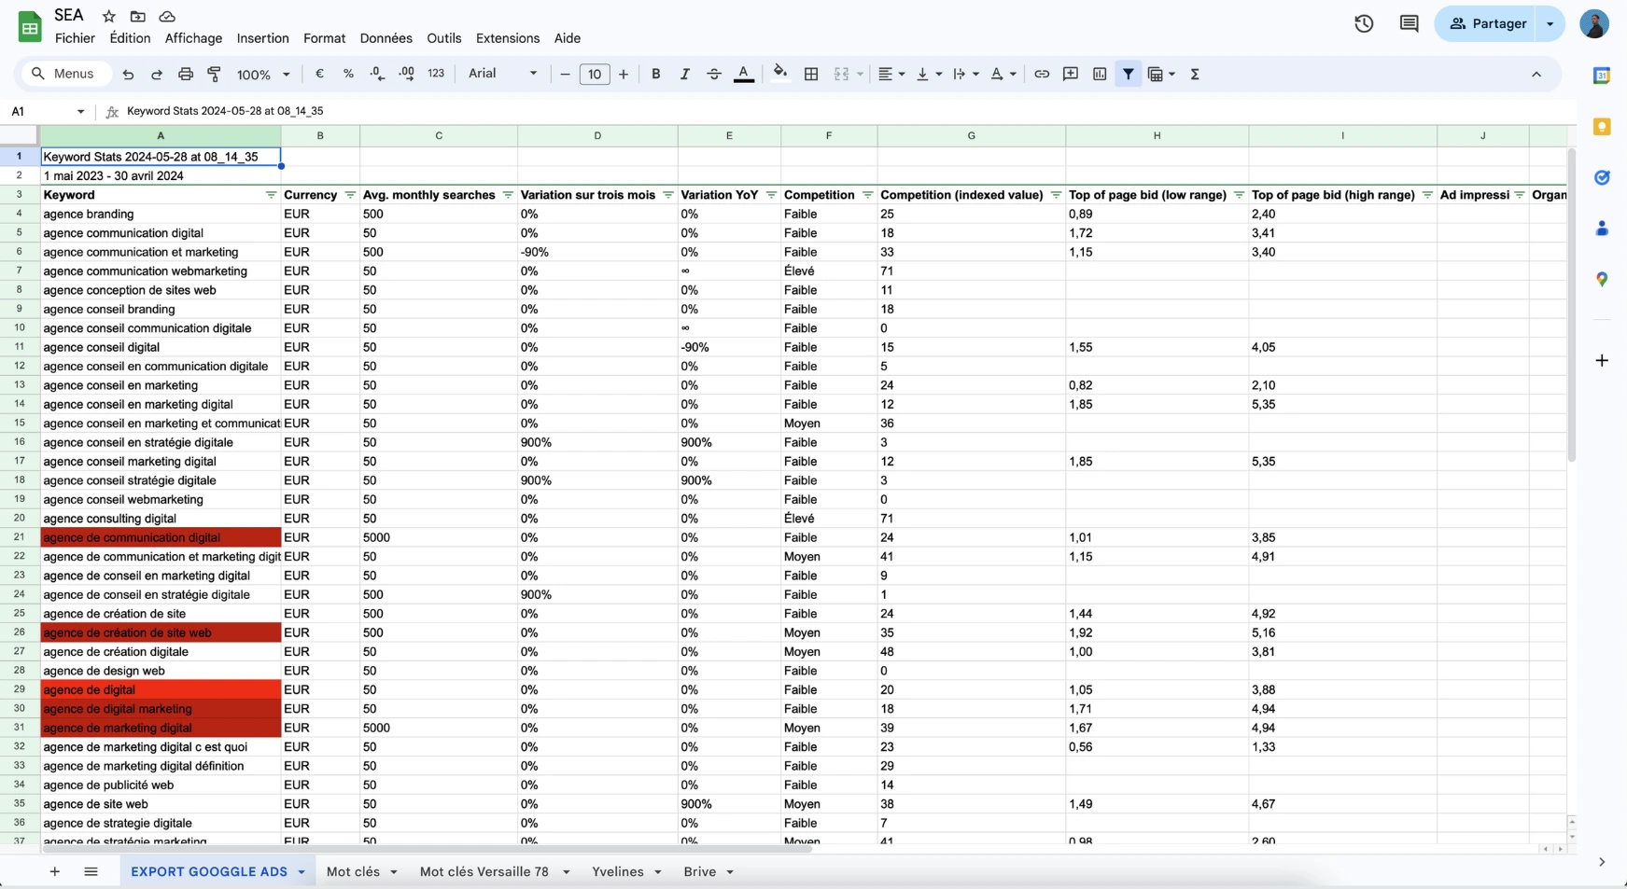Open version history clock icon

[x=1364, y=24]
